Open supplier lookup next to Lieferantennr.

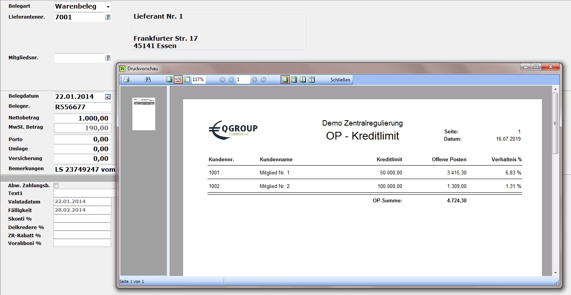point(108,17)
